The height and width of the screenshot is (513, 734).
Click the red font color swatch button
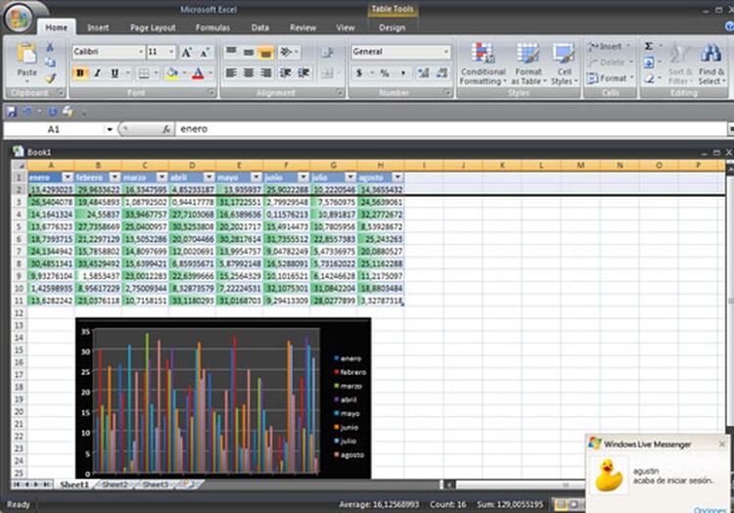[199, 73]
